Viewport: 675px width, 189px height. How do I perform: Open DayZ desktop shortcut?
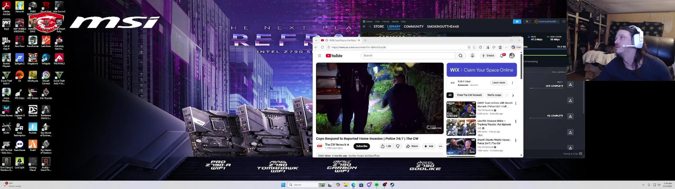pos(6,24)
